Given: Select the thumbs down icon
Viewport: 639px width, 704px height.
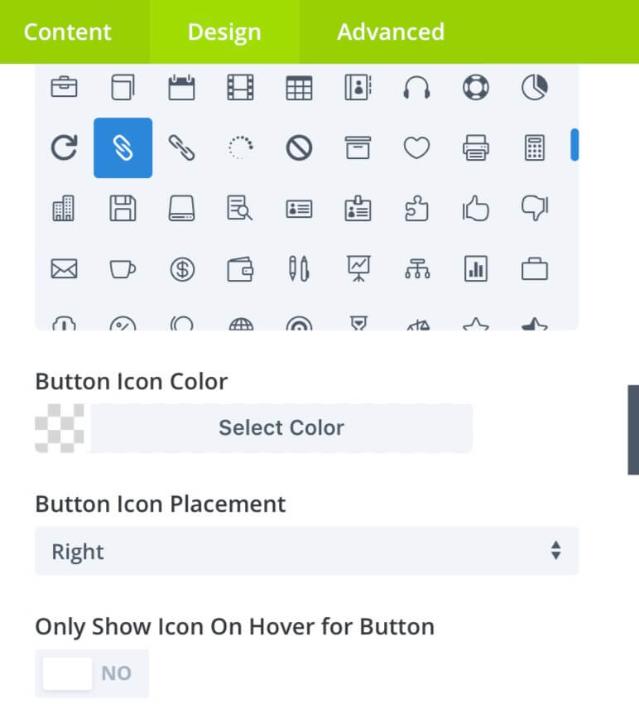Looking at the screenshot, I should tap(535, 209).
